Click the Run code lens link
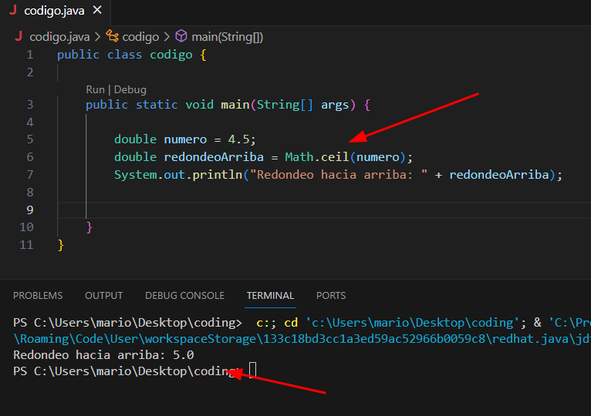Image resolution: width=591 pixels, height=416 pixels. 95,89
